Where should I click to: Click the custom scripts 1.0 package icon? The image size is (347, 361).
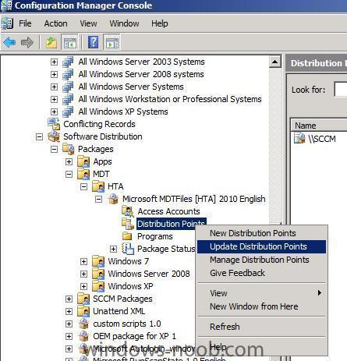pos(83,324)
